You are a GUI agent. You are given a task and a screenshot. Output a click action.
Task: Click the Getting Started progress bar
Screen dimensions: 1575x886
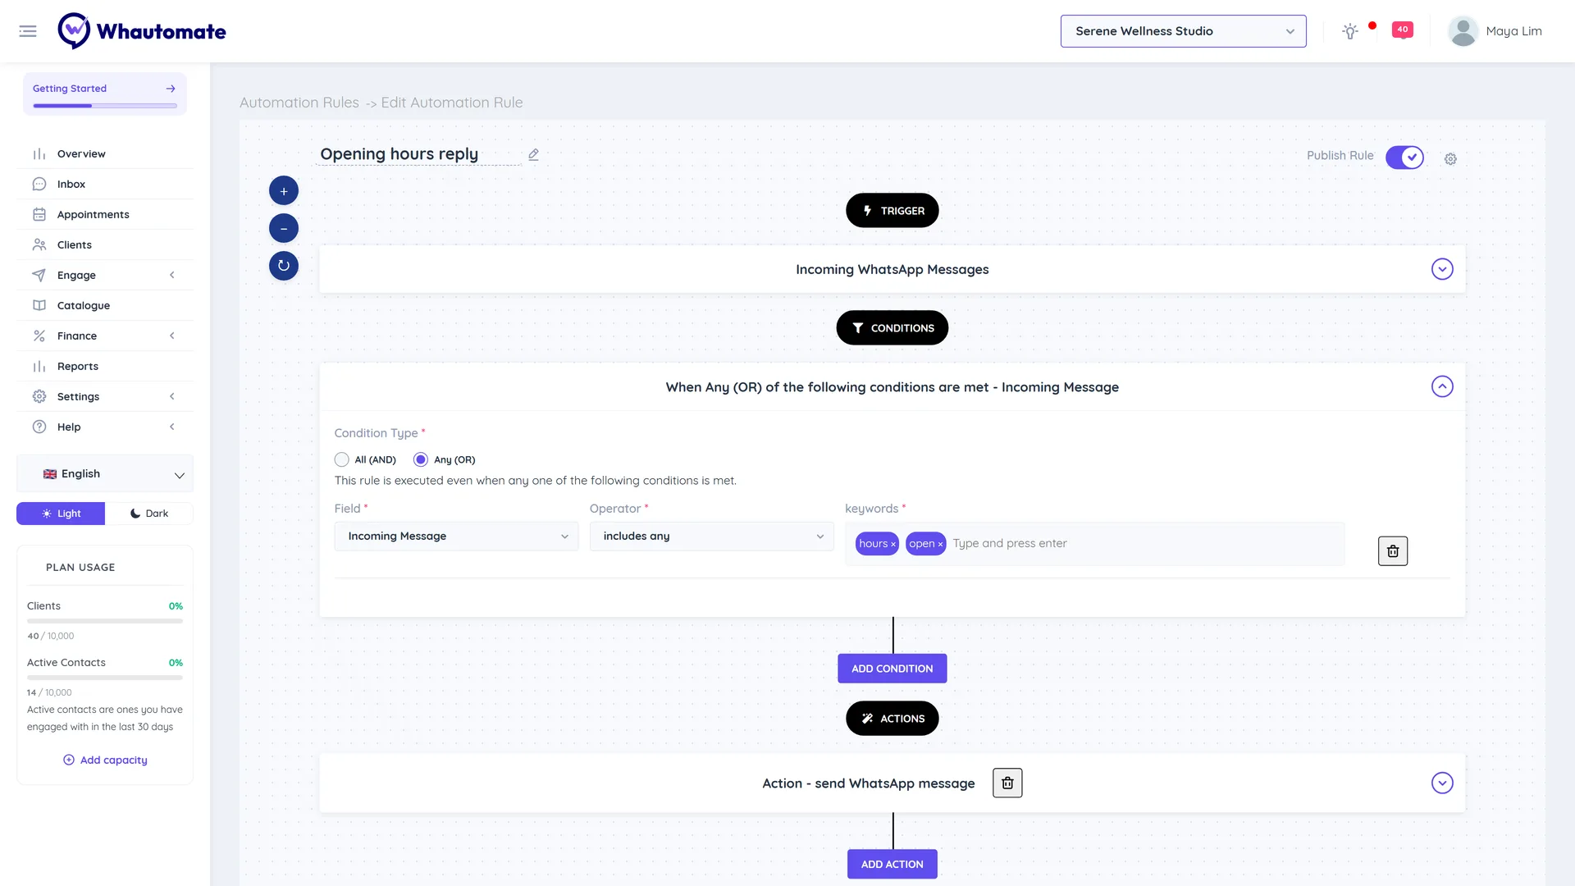click(105, 106)
